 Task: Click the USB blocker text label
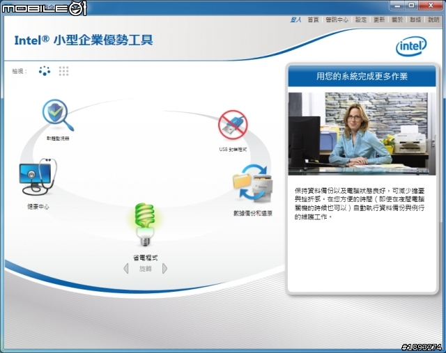pyautogui.click(x=233, y=150)
